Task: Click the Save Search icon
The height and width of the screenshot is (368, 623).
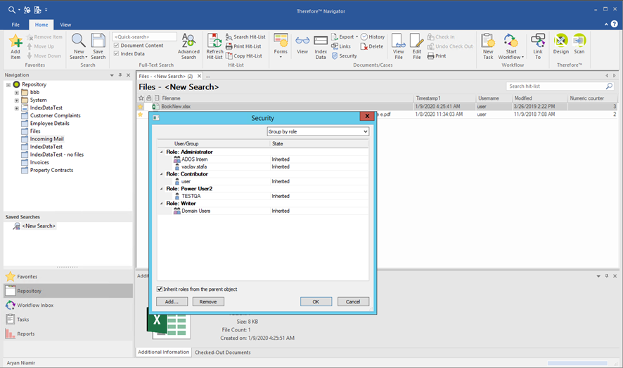Action: click(x=98, y=41)
